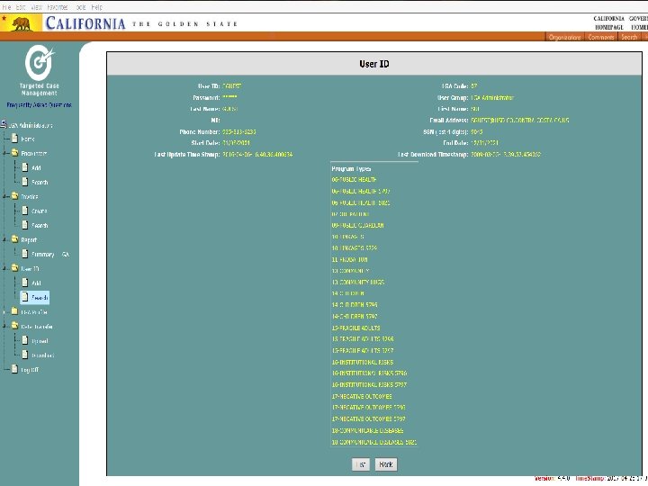Open the Search tab in orange bar
Screen dimensions: 648x486
point(629,37)
